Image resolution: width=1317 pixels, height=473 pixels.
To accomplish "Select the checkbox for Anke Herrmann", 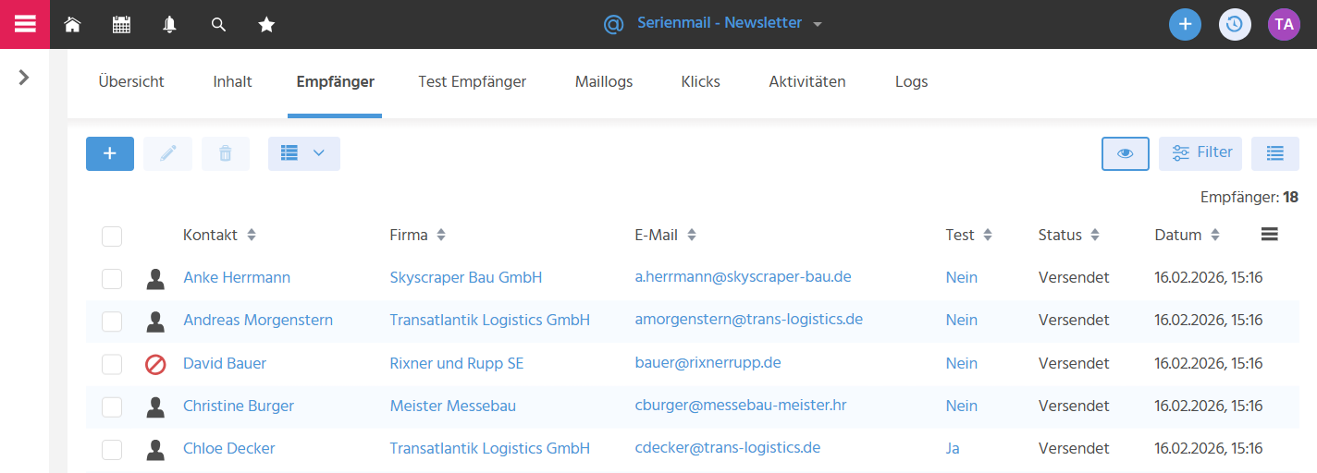I will 112,279.
